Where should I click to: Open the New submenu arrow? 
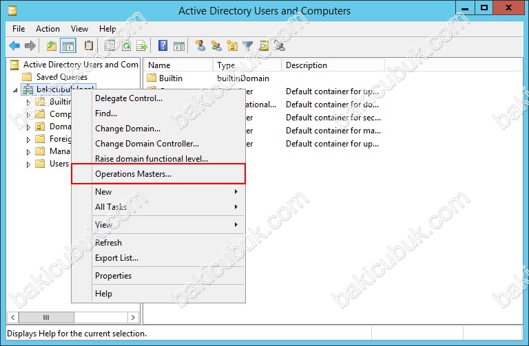[236, 191]
